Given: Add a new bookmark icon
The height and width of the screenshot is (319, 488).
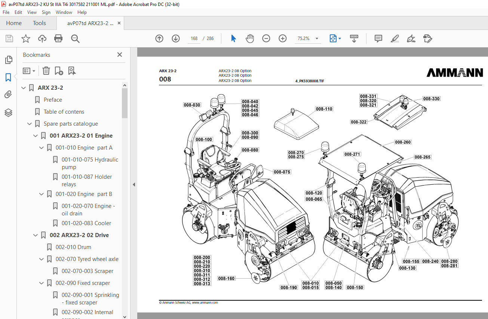Looking at the screenshot, I should (x=59, y=71).
